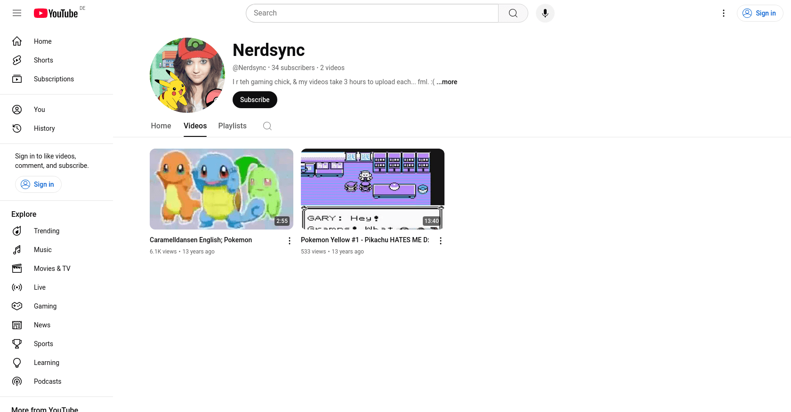Image resolution: width=791 pixels, height=412 pixels.
Task: Open Pokemon Yellow #1 video title link
Action: point(365,240)
